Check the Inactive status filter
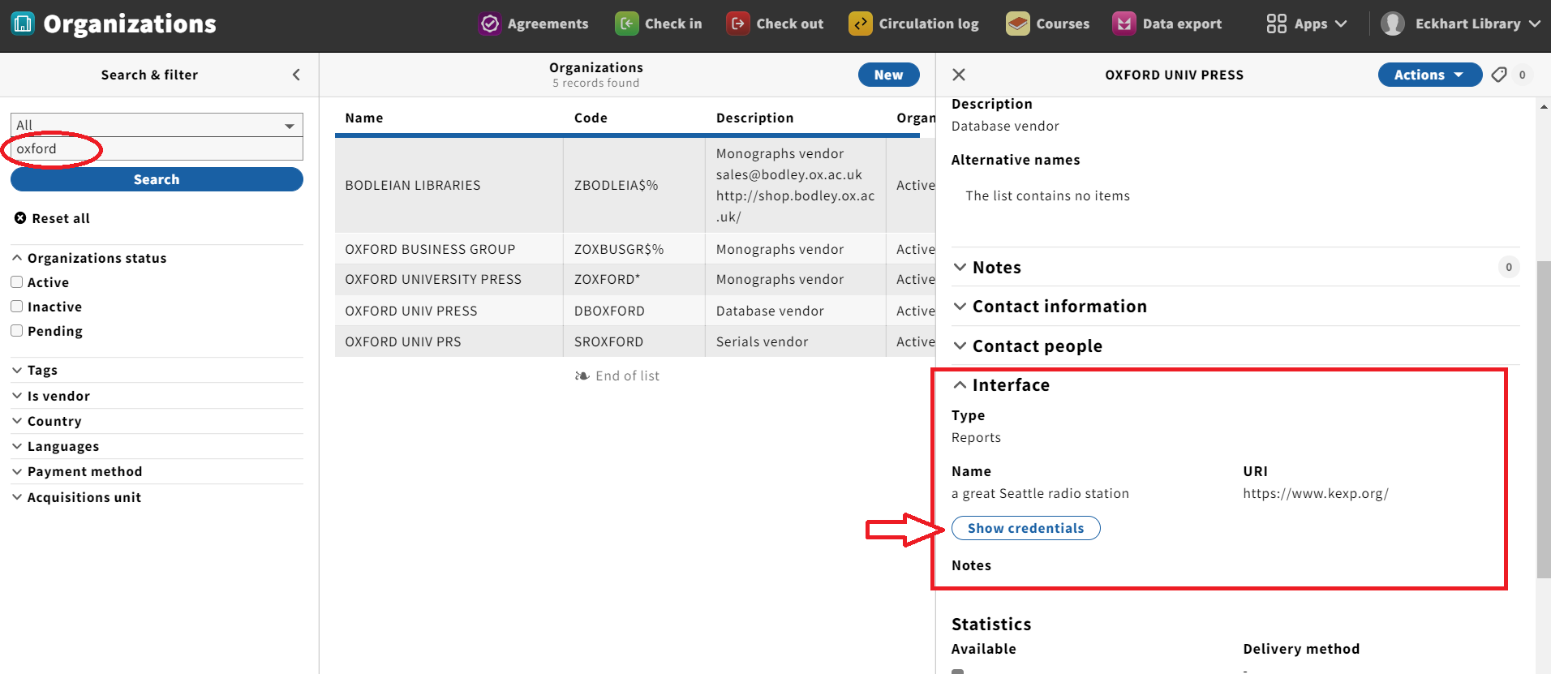 pyautogui.click(x=16, y=307)
